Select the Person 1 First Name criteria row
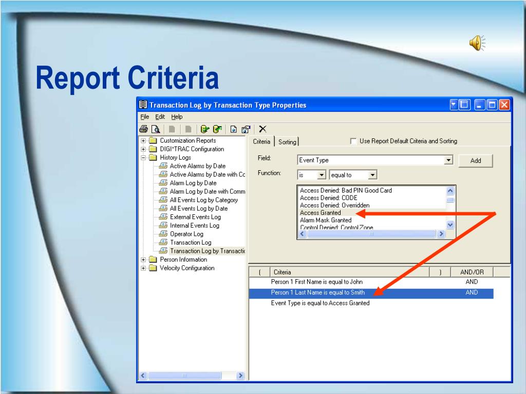The width and height of the screenshot is (526, 394). click(371, 282)
